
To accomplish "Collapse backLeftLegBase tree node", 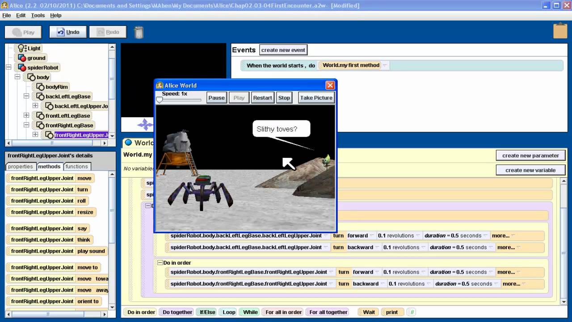I will 26,96.
